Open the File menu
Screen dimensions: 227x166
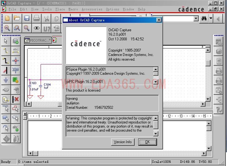click(x=12, y=9)
